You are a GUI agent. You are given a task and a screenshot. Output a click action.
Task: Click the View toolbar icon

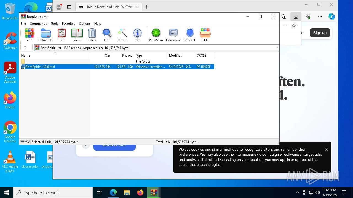(x=77, y=35)
